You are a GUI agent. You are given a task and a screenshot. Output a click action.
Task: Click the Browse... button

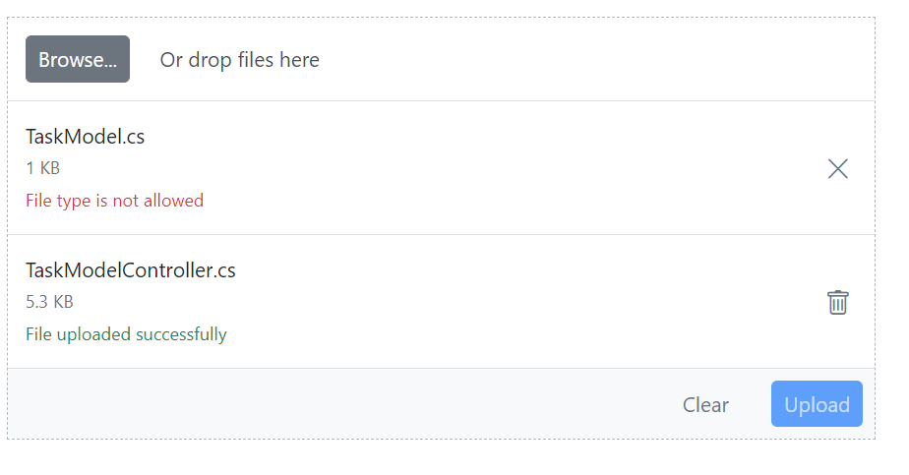click(78, 59)
